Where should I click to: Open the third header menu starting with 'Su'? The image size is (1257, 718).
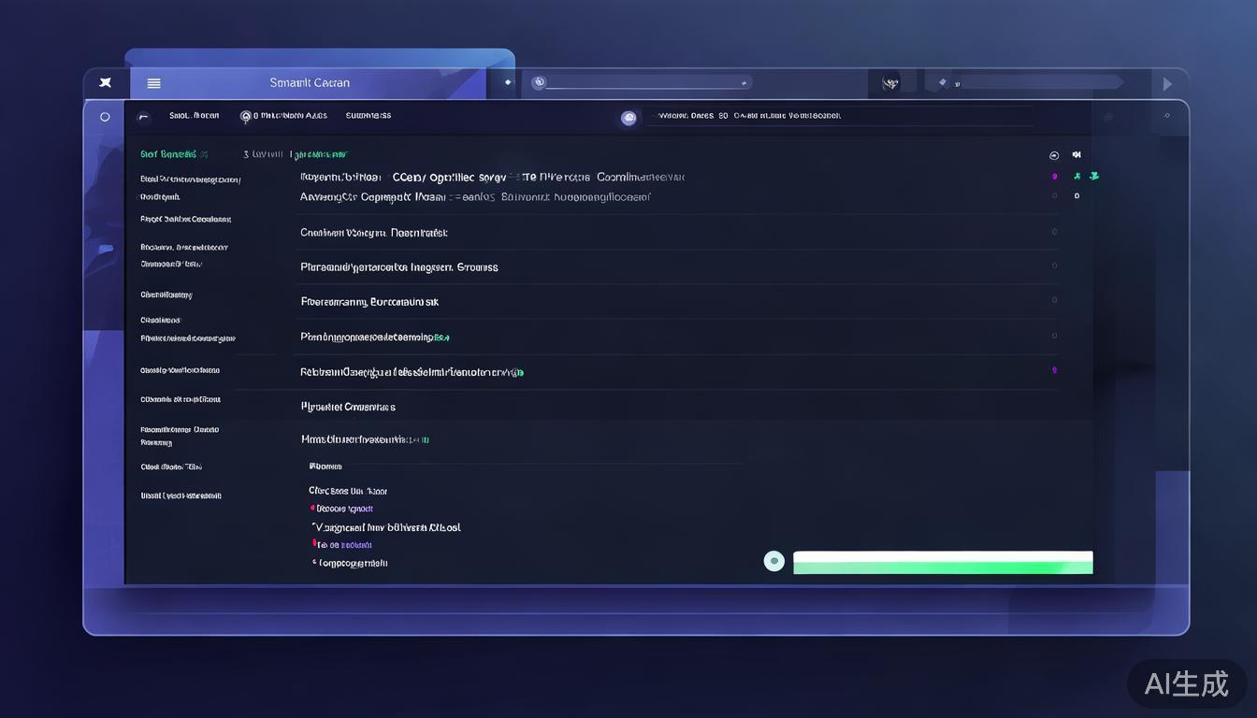click(368, 116)
